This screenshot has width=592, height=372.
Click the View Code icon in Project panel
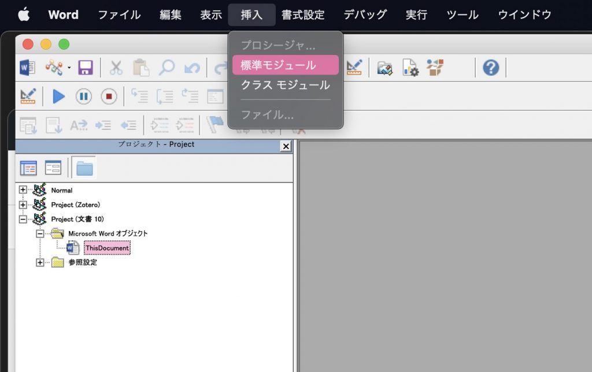point(28,168)
